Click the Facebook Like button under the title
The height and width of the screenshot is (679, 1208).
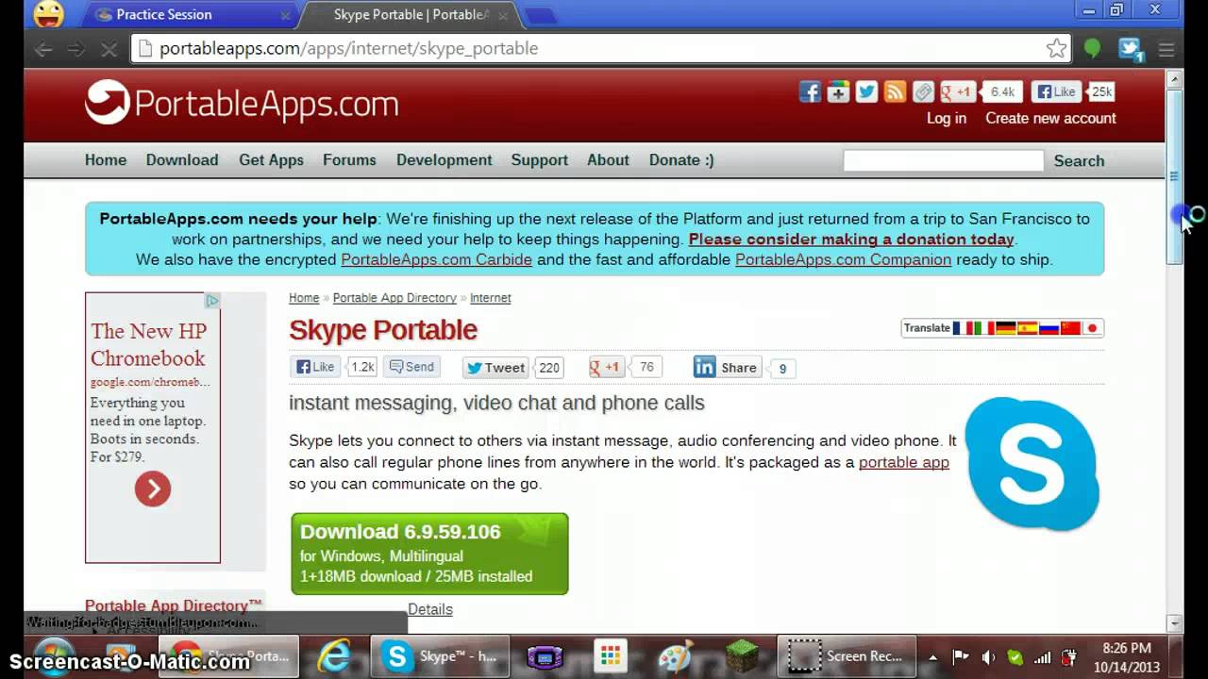315,367
